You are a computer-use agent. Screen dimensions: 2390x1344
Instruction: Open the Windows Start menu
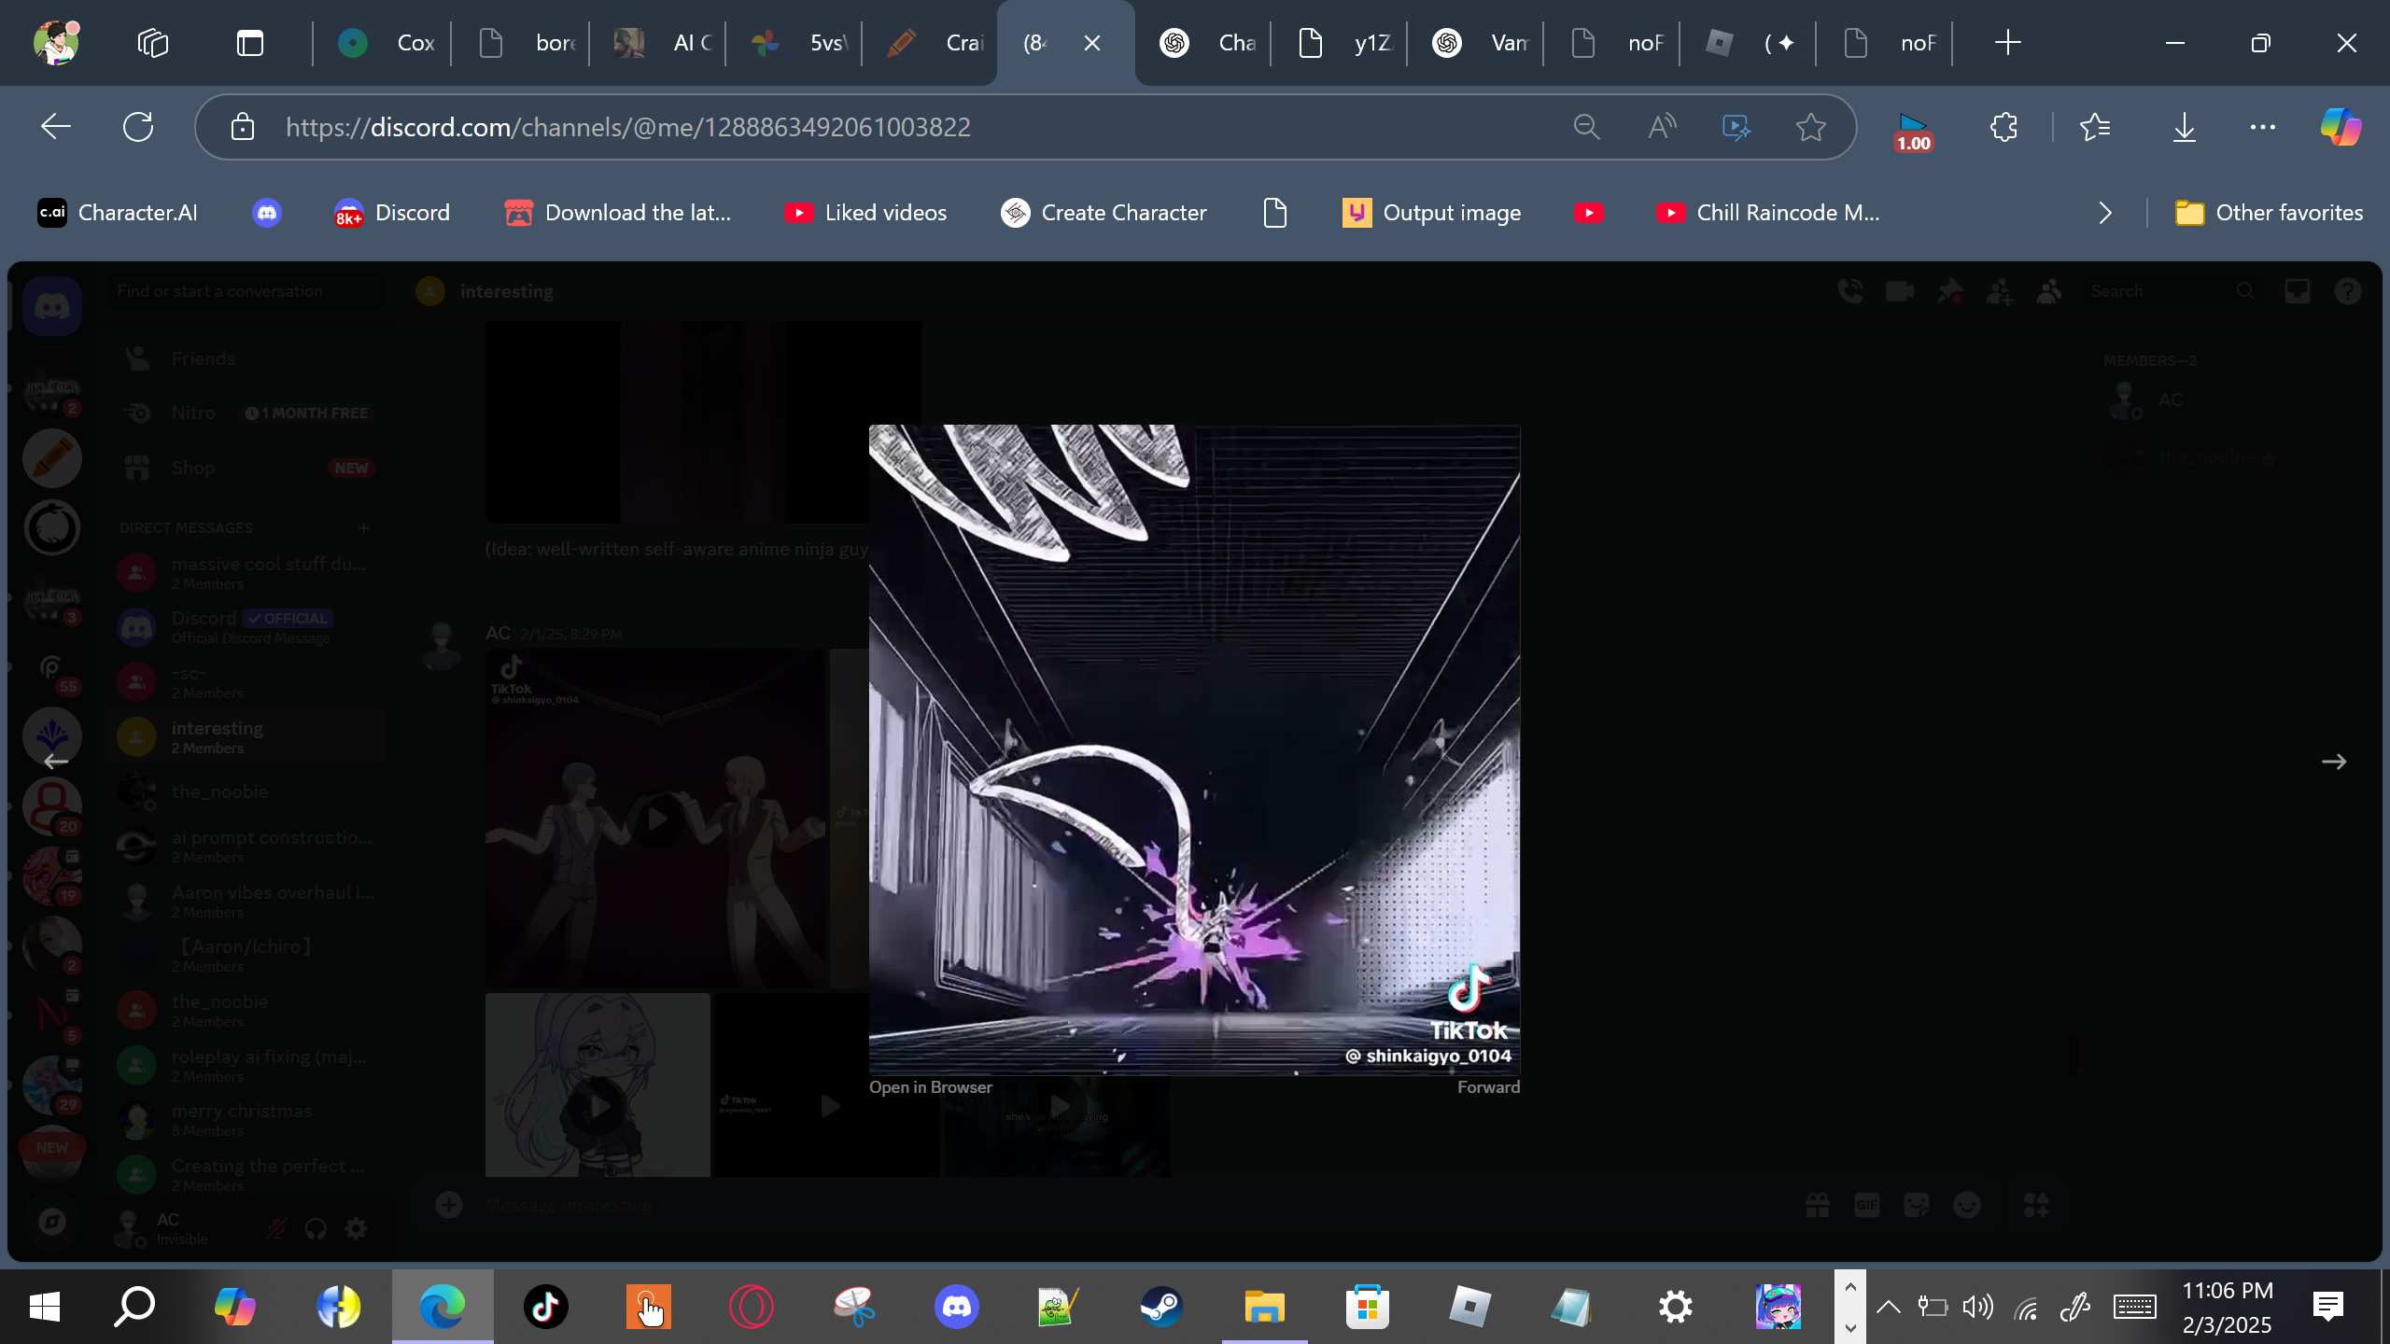45,1307
